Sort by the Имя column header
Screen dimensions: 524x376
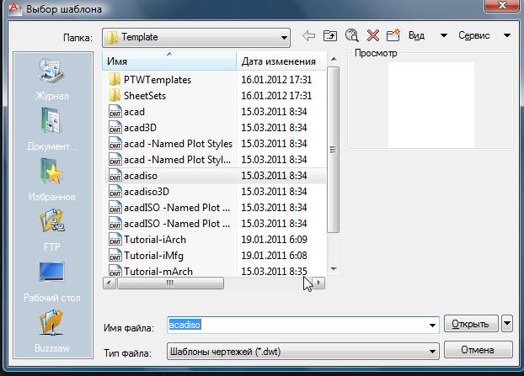point(169,61)
